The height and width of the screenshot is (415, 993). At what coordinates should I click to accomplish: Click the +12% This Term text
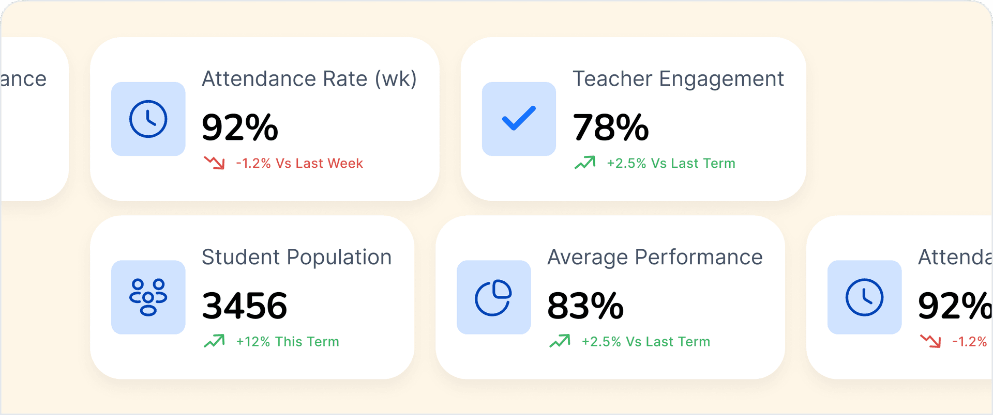[x=288, y=342]
